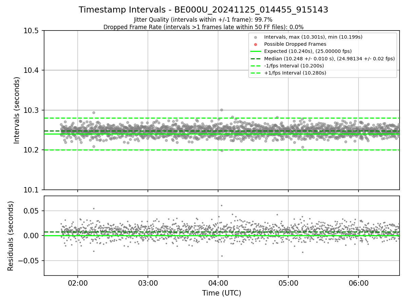Click the "Intervals (seconds)" y-axis label
Image resolution: width=407 pixels, height=305 pixels.
(x=17, y=110)
